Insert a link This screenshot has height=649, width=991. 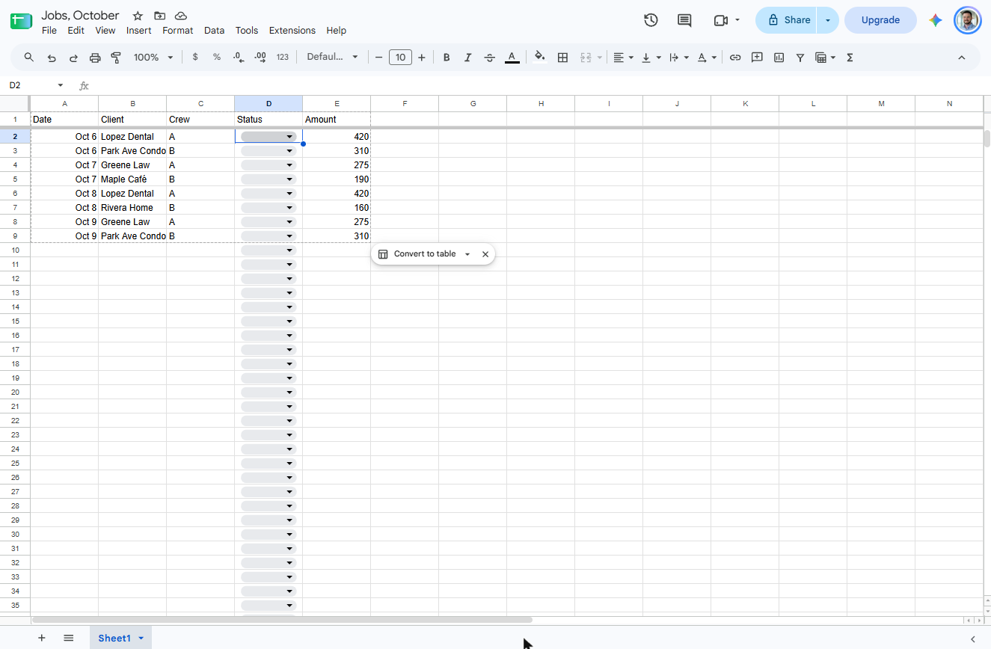[x=735, y=58]
